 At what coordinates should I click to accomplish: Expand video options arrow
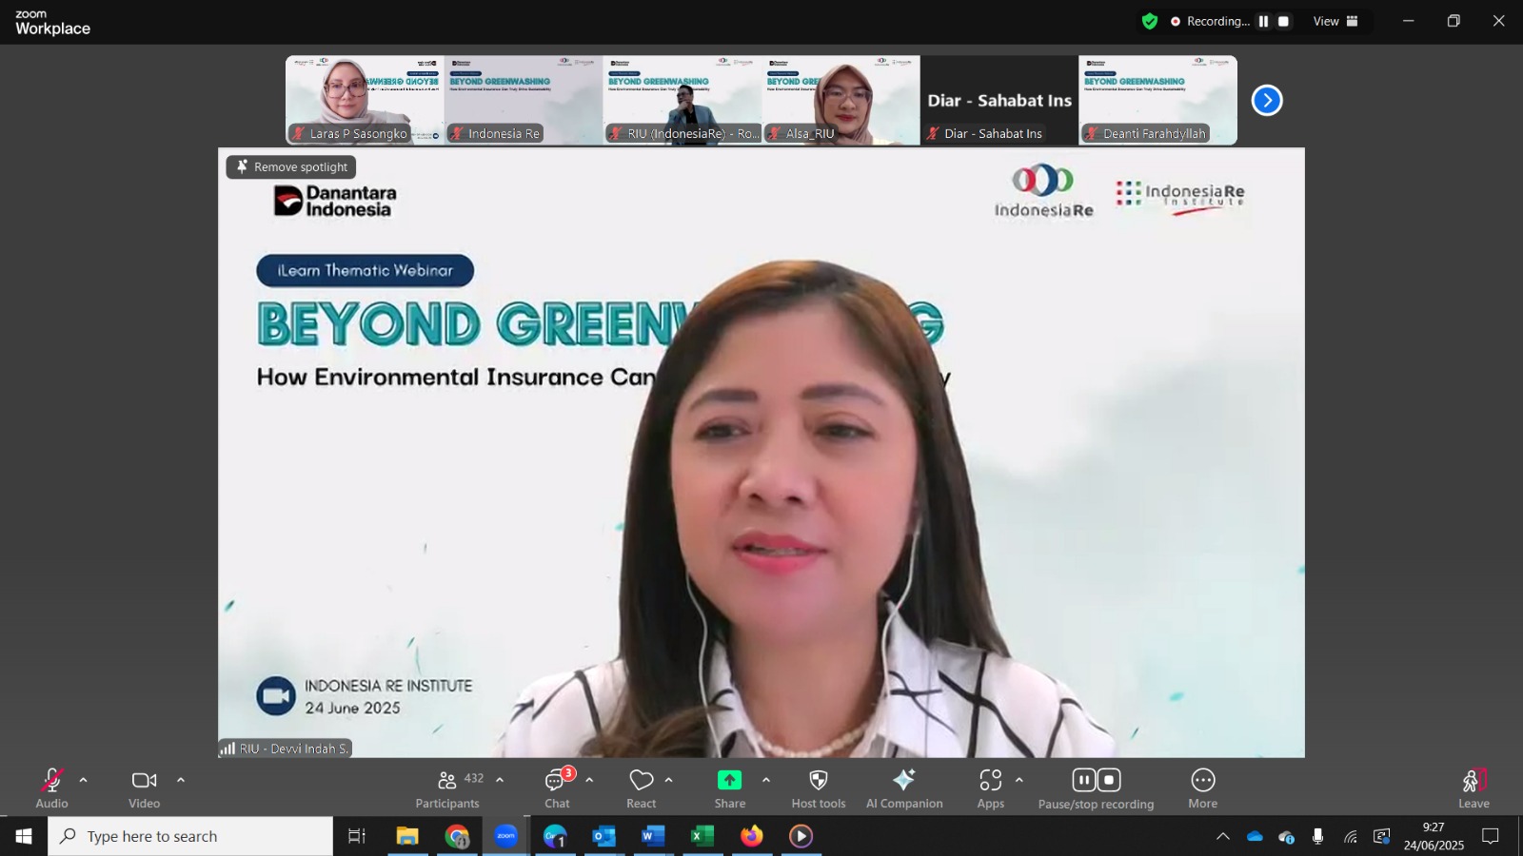(x=181, y=780)
